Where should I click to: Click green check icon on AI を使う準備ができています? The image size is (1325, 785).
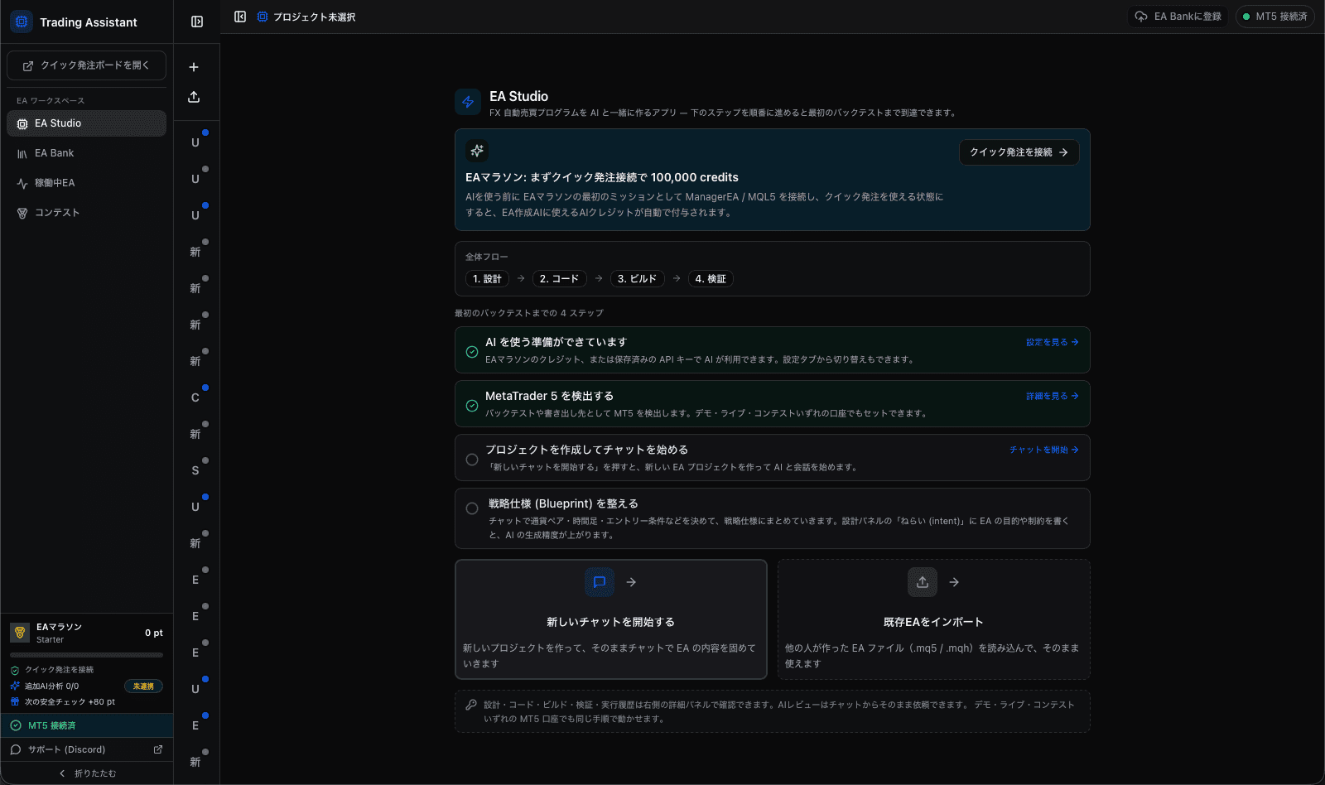[472, 352]
